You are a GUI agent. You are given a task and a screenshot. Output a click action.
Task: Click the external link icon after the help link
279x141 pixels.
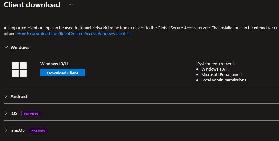click(x=129, y=33)
